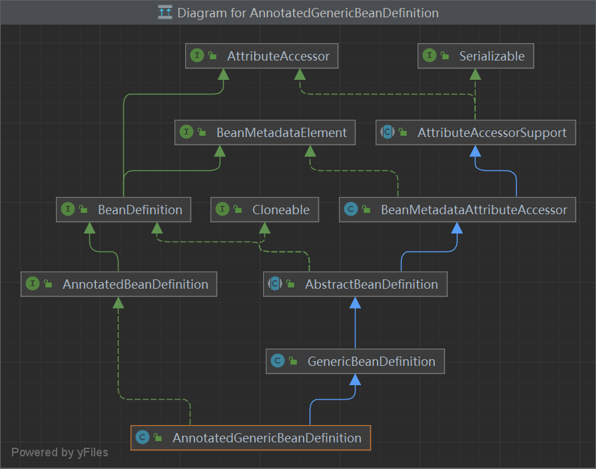Select the BeanMetadataElement label
Screen dimensions: 596x469
click(281, 132)
